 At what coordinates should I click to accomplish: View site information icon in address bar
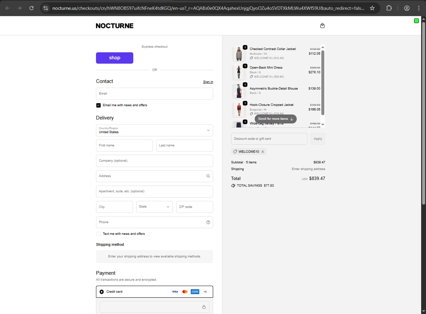coord(46,8)
